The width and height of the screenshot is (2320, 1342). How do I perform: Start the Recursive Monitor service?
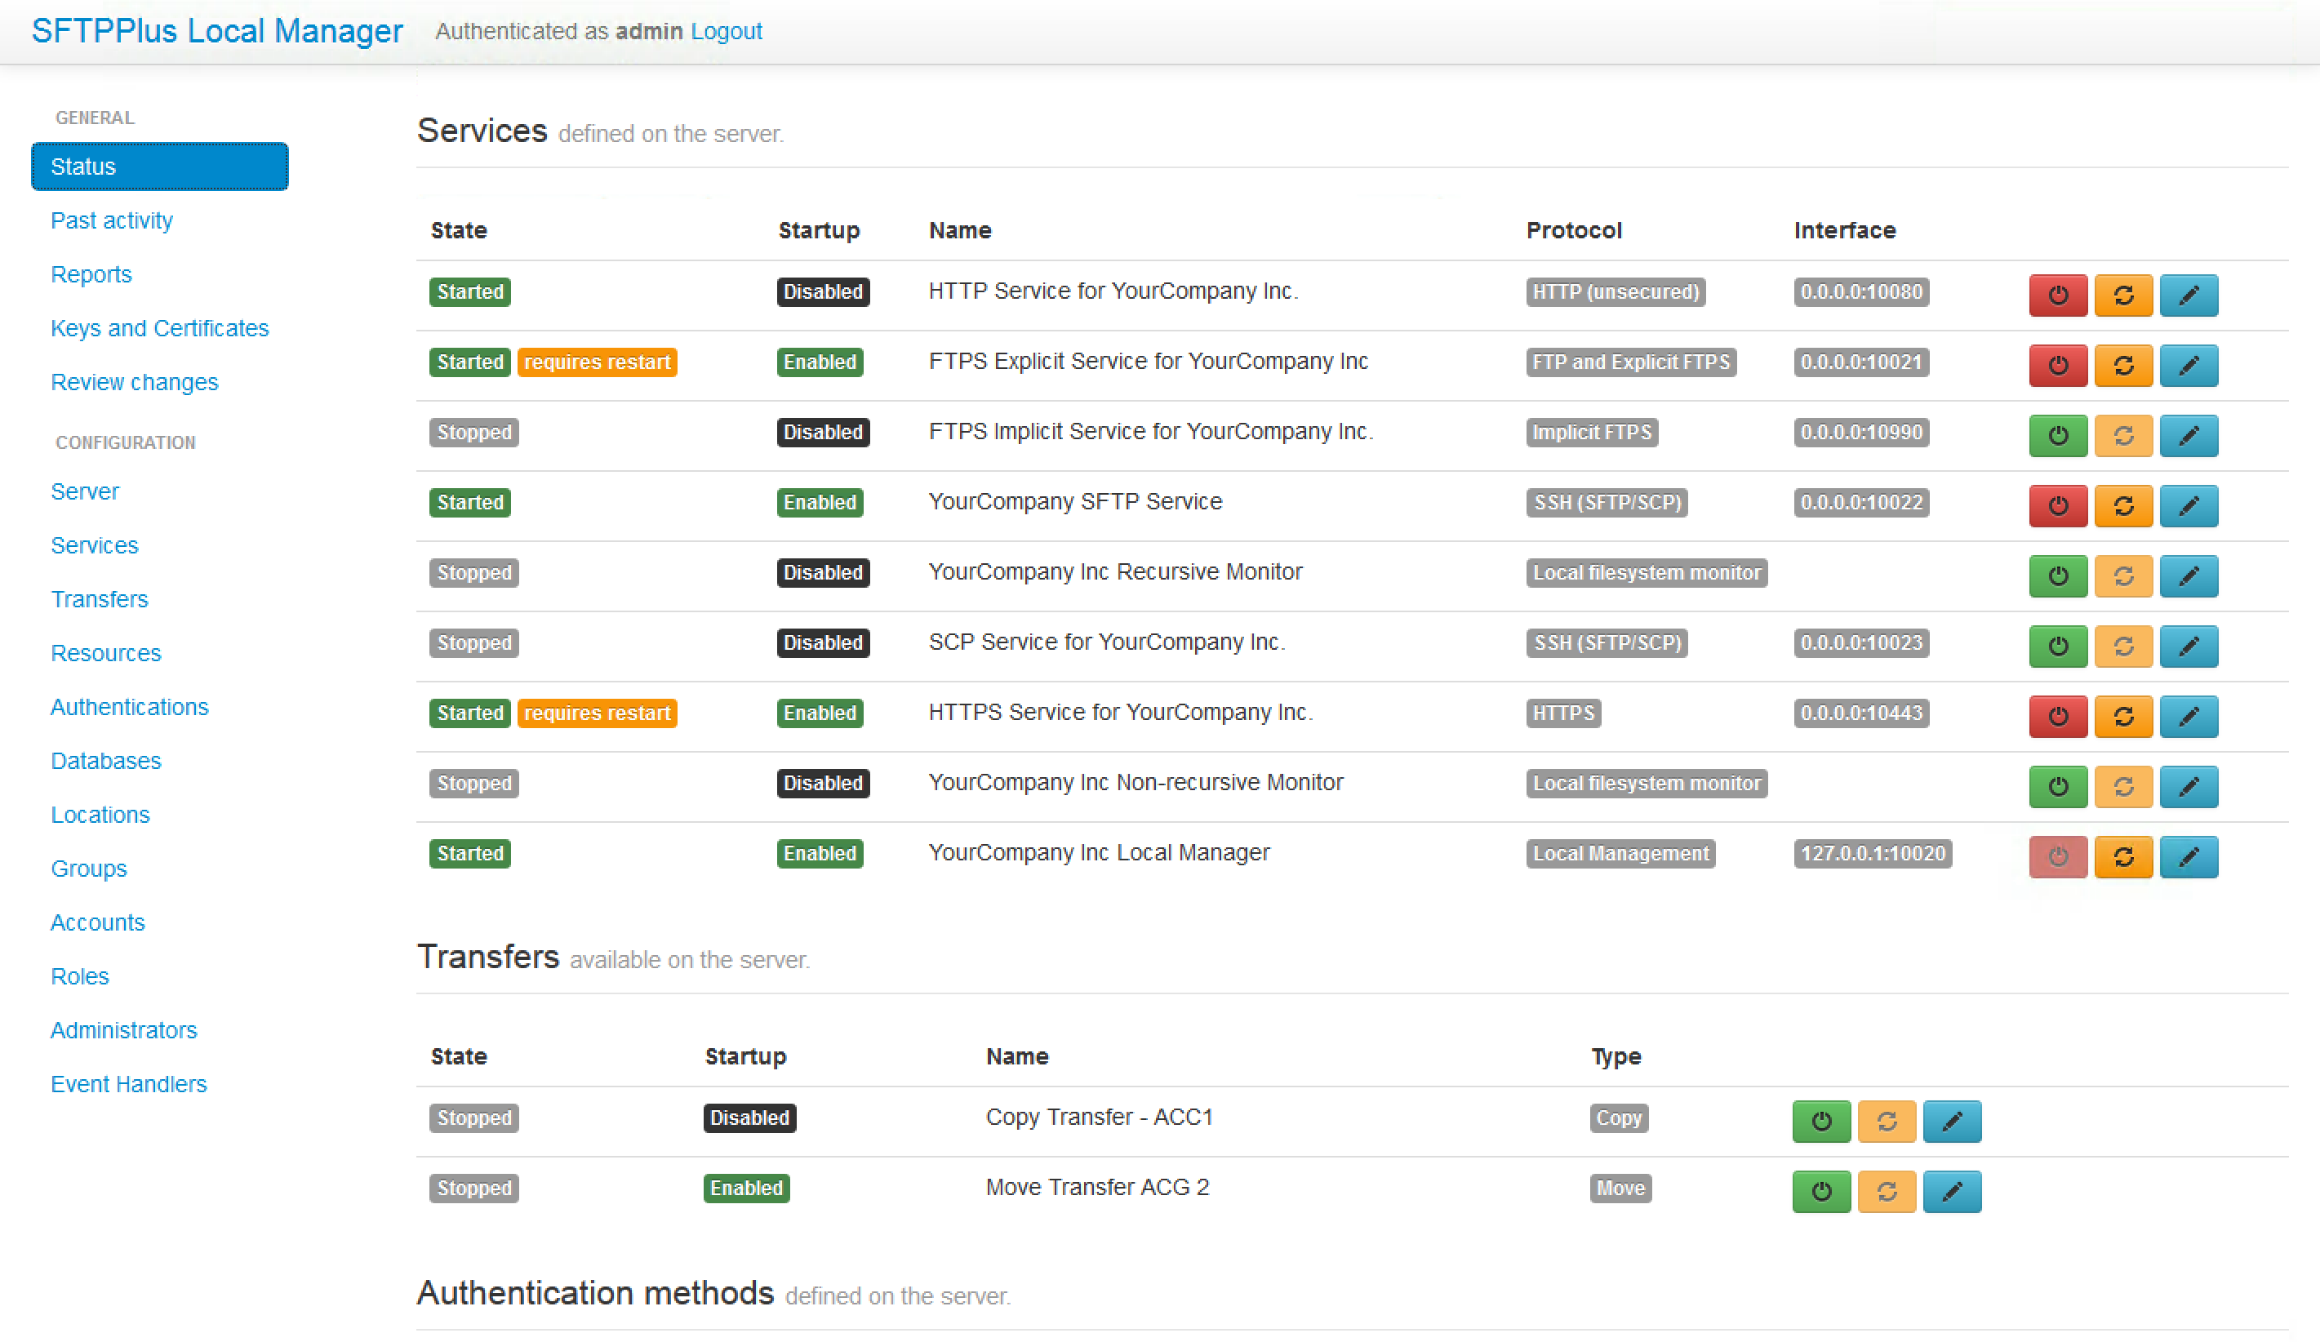coord(2058,576)
